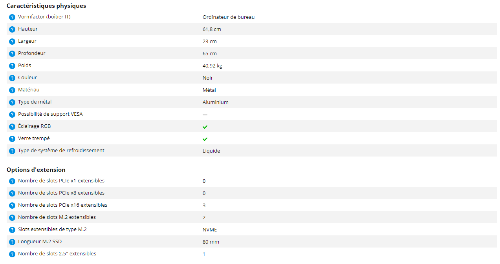Click the Options d'extension heading

point(36,170)
